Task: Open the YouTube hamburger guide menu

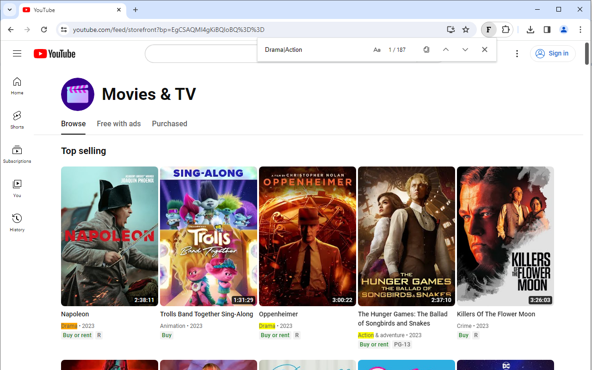Action: coord(17,54)
